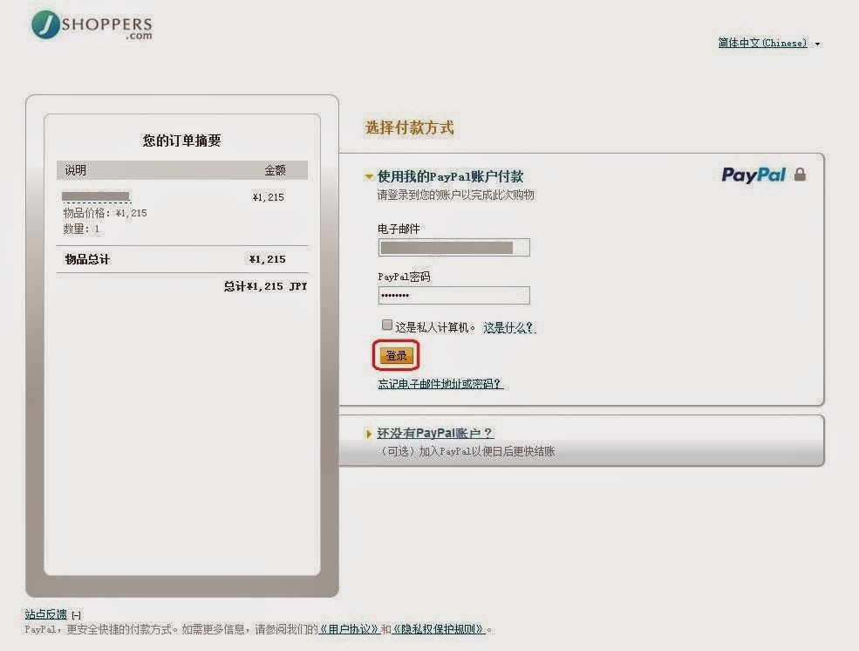Collapse the 使用我的PayPal账户付款 section
This screenshot has height=651, width=859.
pyautogui.click(x=369, y=176)
